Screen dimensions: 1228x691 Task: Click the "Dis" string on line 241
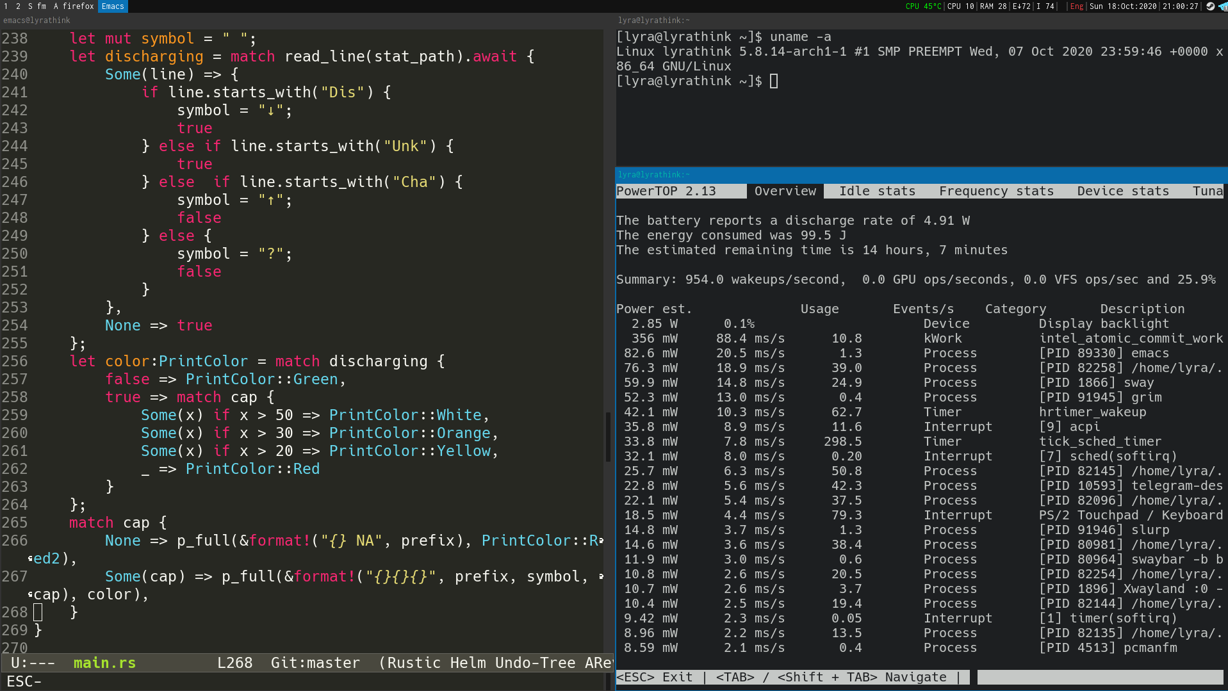(342, 92)
